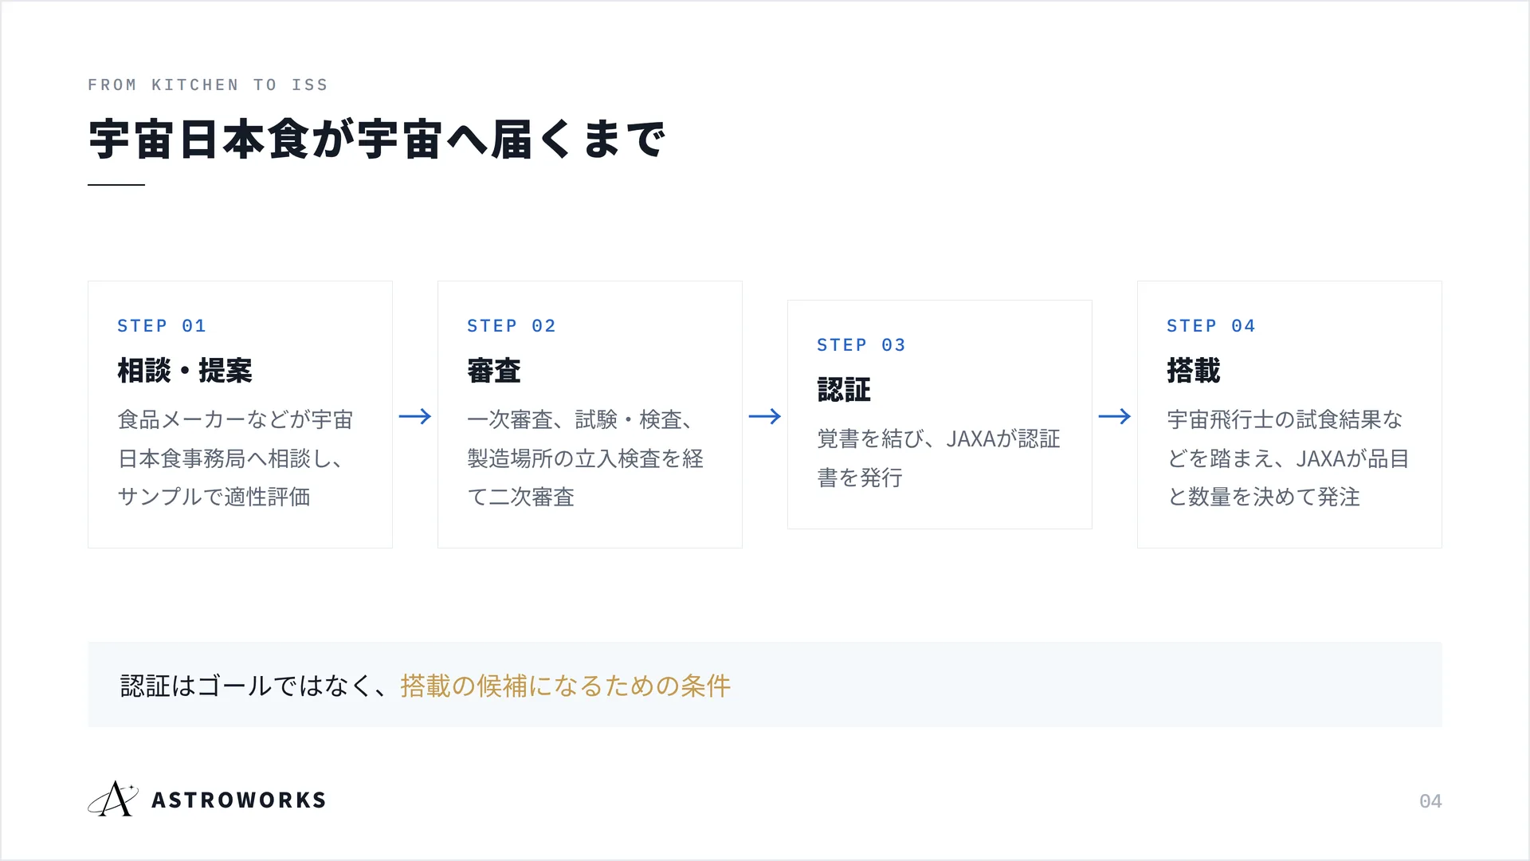Click the 'STEP 01' label
1530x861 pixels.
point(162,325)
